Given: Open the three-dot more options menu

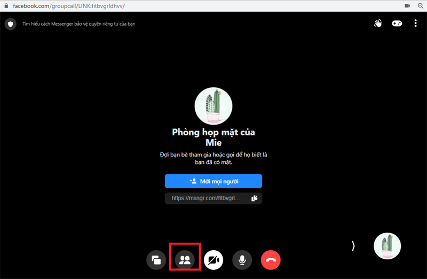Looking at the screenshot, I should pos(415,23).
